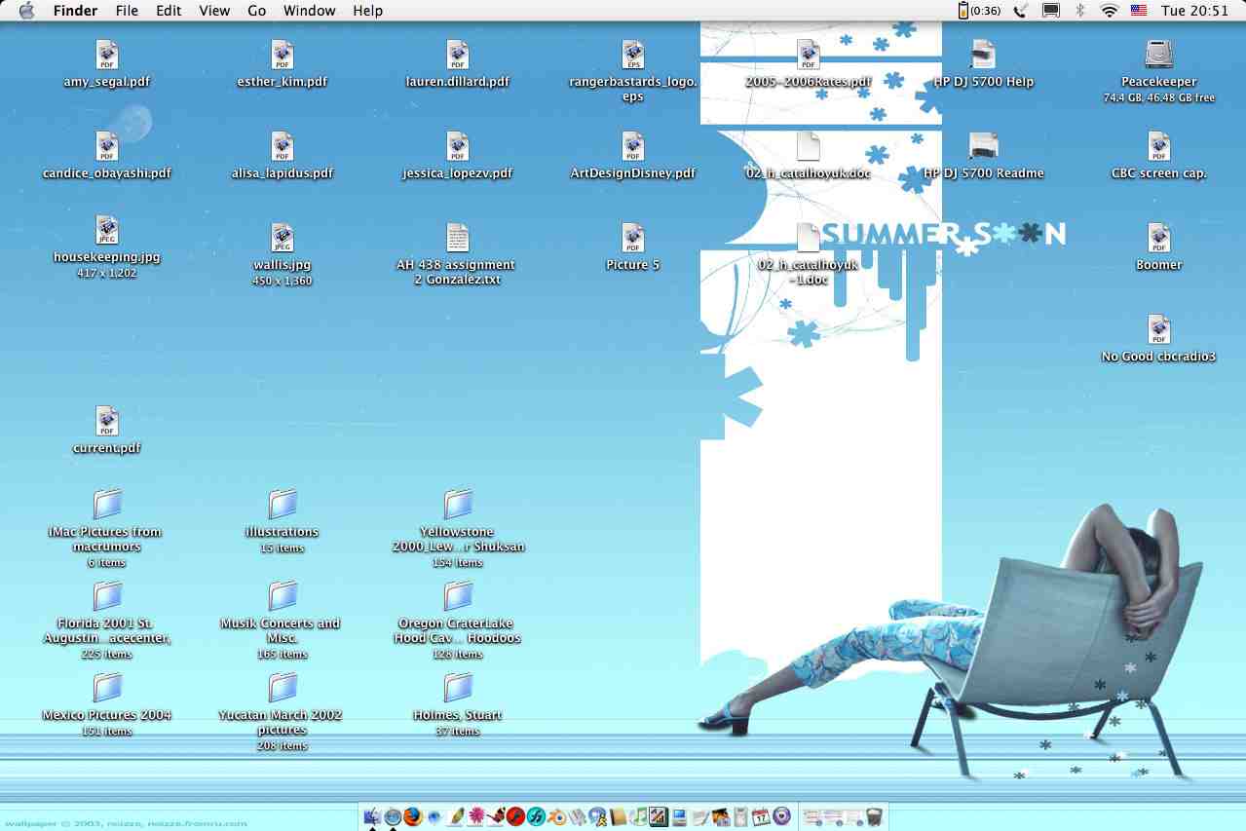Image resolution: width=1246 pixels, height=831 pixels.
Task: Open the Displays menu bar item
Action: click(1051, 11)
